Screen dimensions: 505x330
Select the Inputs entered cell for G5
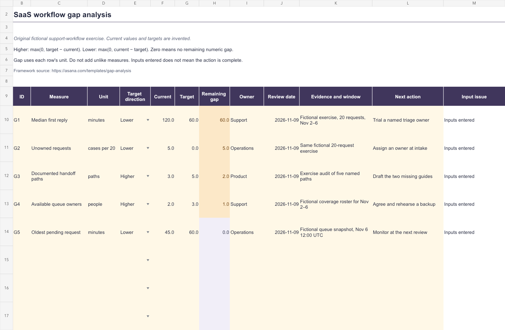(474, 232)
